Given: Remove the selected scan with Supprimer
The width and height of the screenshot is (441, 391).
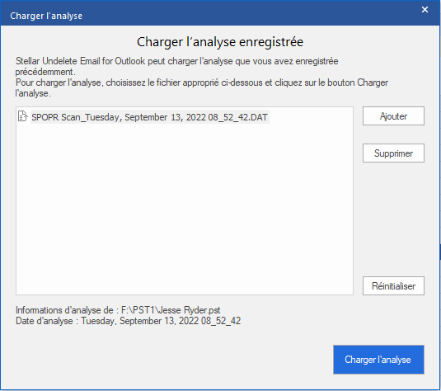Looking at the screenshot, I should (x=393, y=153).
